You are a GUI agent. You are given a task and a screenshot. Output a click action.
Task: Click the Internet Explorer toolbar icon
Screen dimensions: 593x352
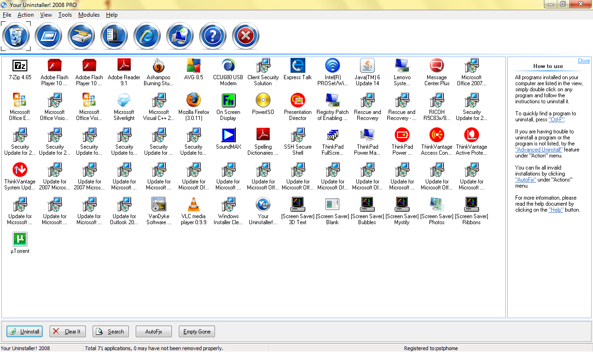coord(147,36)
